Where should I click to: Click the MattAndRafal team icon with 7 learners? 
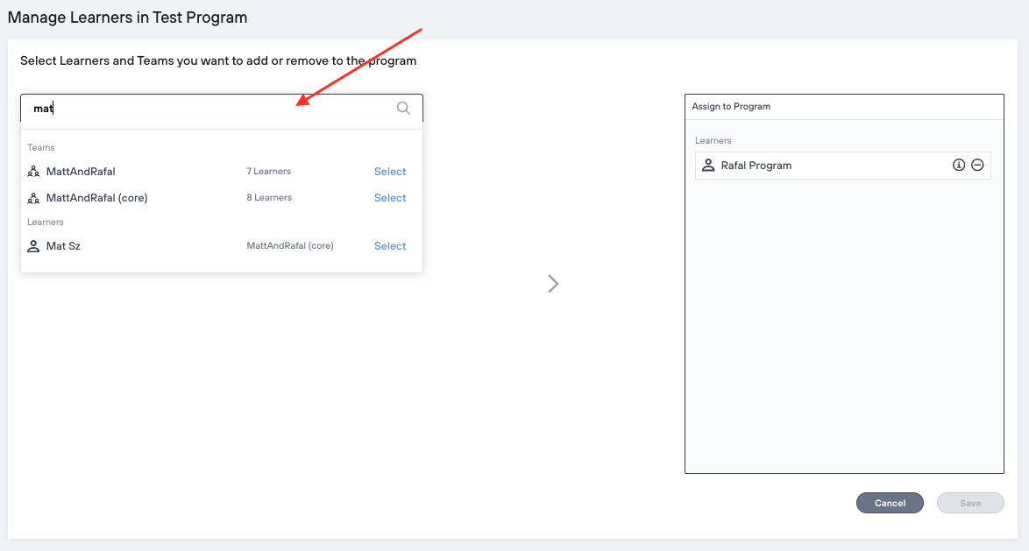click(34, 172)
